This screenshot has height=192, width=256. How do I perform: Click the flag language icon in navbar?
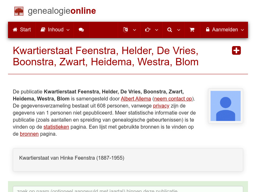[125, 29]
